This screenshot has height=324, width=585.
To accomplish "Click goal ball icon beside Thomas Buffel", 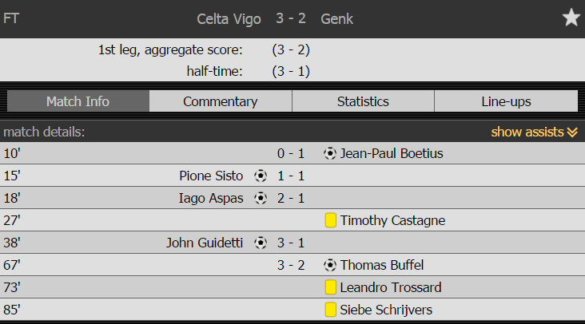I will click(x=330, y=265).
